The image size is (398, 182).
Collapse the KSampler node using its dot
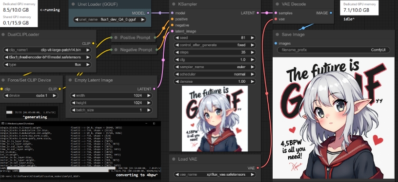[x=174, y=4]
